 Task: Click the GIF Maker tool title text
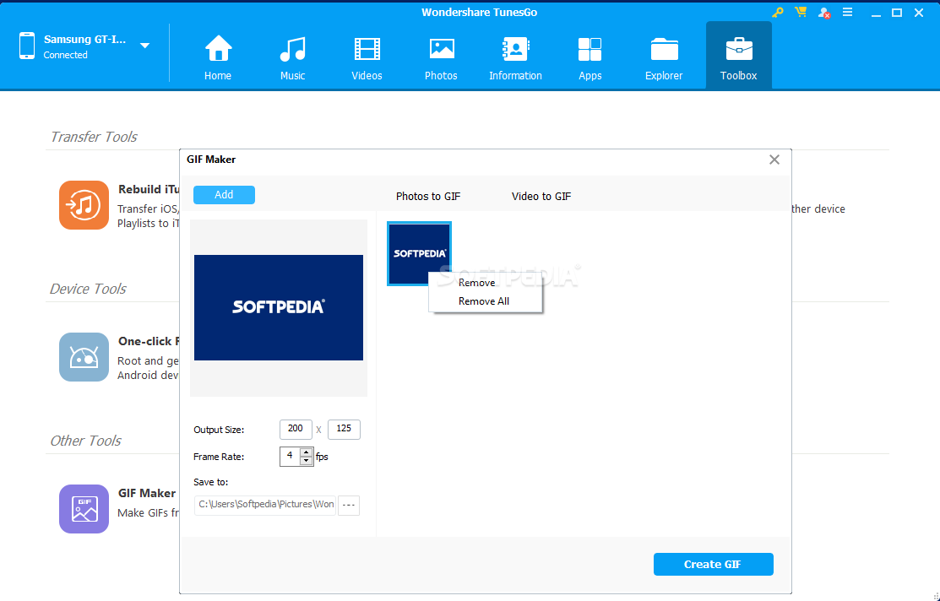click(147, 493)
